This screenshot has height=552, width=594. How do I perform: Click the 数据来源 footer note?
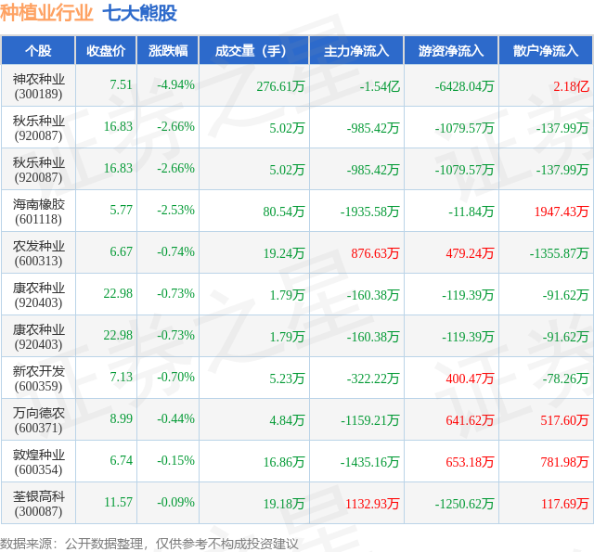click(x=148, y=544)
